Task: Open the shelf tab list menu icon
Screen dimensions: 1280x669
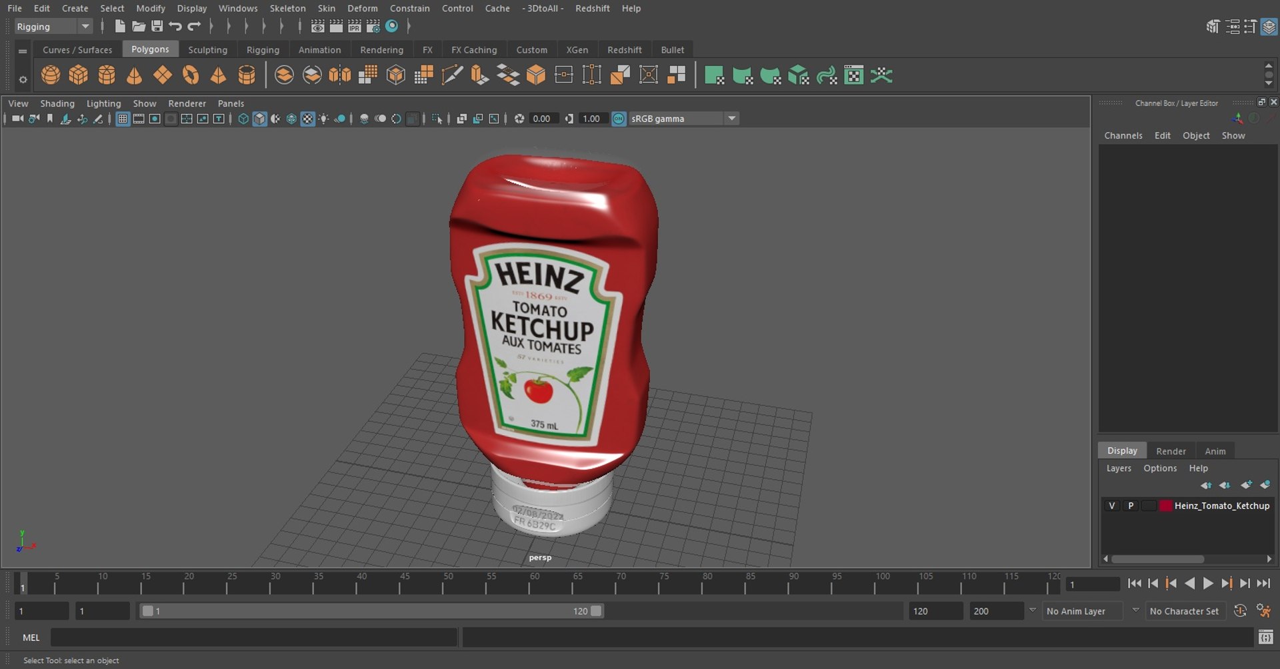Action: click(x=23, y=51)
